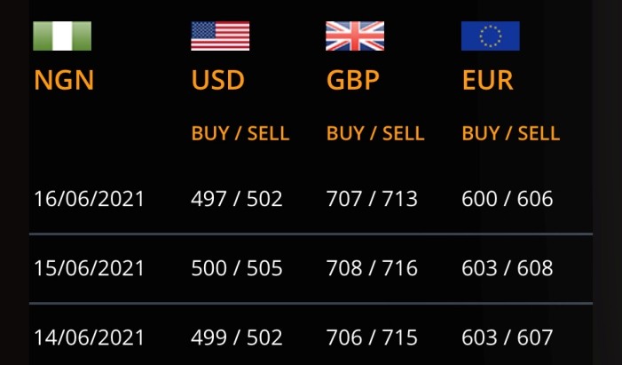Click the Nigerian flag icon
The width and height of the screenshot is (622, 365).
[x=62, y=36]
